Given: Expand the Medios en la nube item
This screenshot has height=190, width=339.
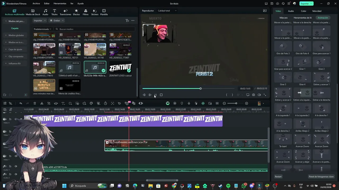Looking at the screenshot, I should 15,42.
